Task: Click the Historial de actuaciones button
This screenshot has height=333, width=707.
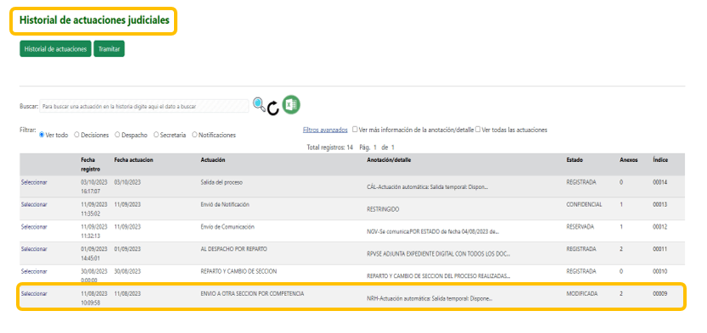Action: pyautogui.click(x=55, y=49)
